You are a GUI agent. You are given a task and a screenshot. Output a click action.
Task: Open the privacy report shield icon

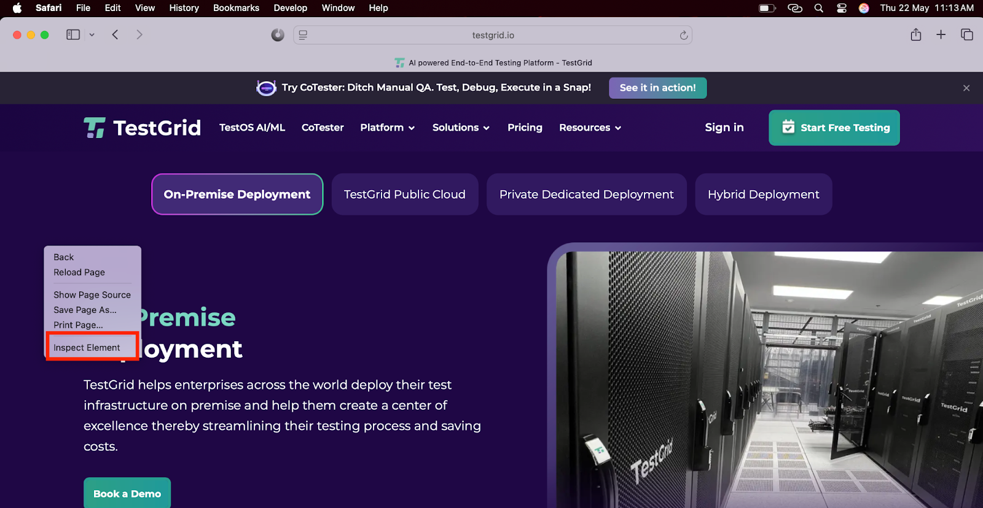(278, 35)
